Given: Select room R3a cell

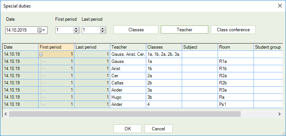Looking at the screenshot, I should (x=236, y=90).
